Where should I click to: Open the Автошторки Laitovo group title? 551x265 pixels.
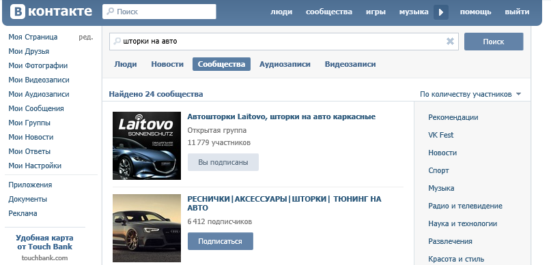(281, 116)
